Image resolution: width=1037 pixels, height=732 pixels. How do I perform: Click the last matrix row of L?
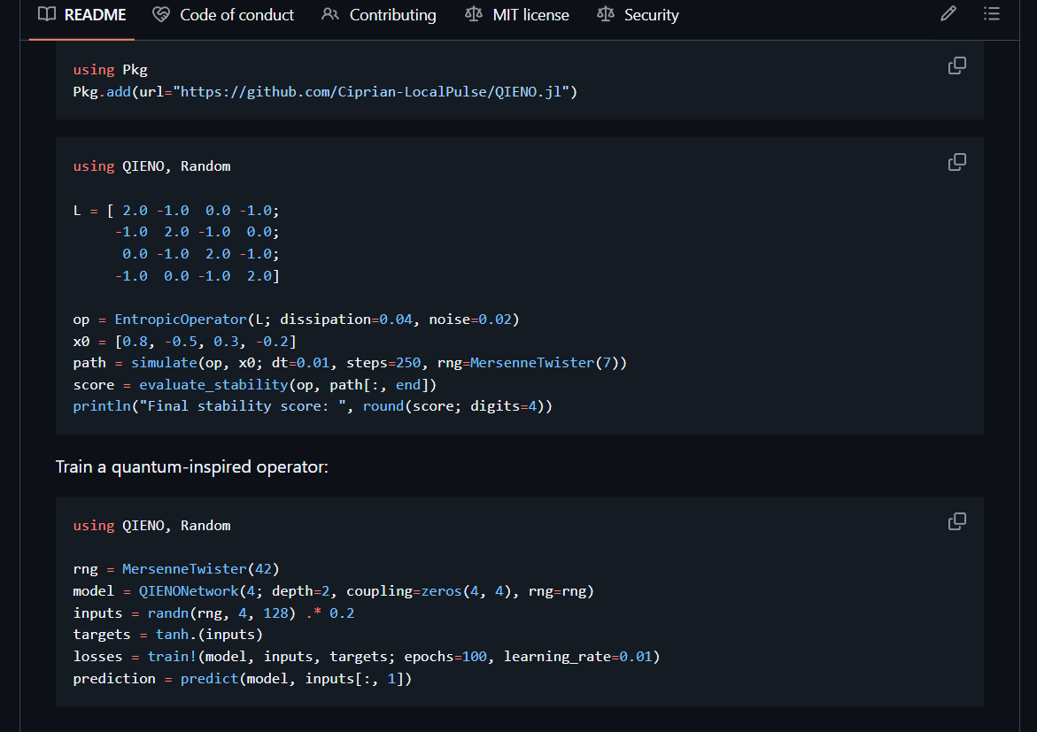(x=197, y=276)
